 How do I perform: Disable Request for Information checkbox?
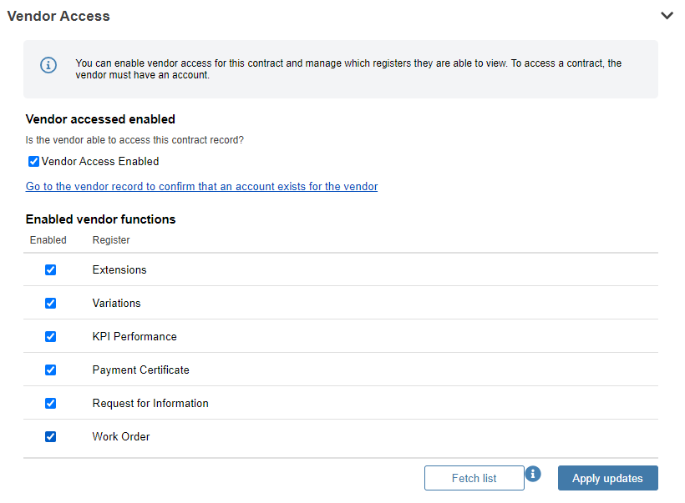point(51,403)
